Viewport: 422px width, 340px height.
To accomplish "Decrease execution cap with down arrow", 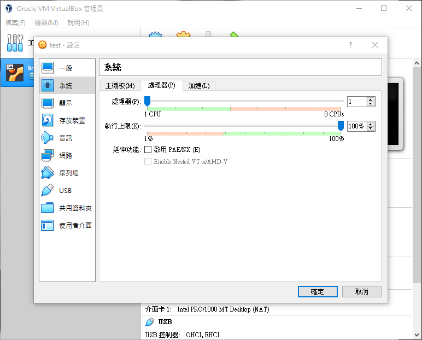I will [371, 128].
